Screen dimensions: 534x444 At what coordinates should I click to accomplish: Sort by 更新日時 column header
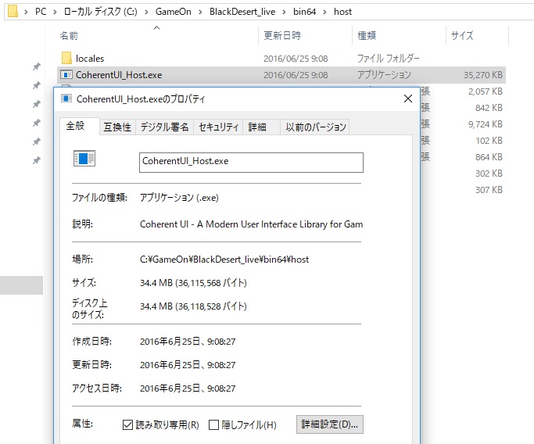pos(282,36)
